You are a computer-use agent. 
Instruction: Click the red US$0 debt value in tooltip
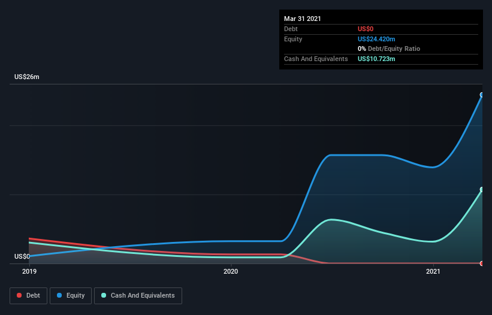366,29
